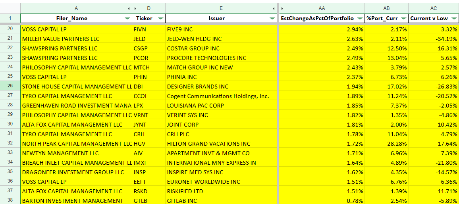Viewport: 459px width, 204px height.
Task: Select the 12.50% %Port_Curr cell
Action: [x=386, y=48]
